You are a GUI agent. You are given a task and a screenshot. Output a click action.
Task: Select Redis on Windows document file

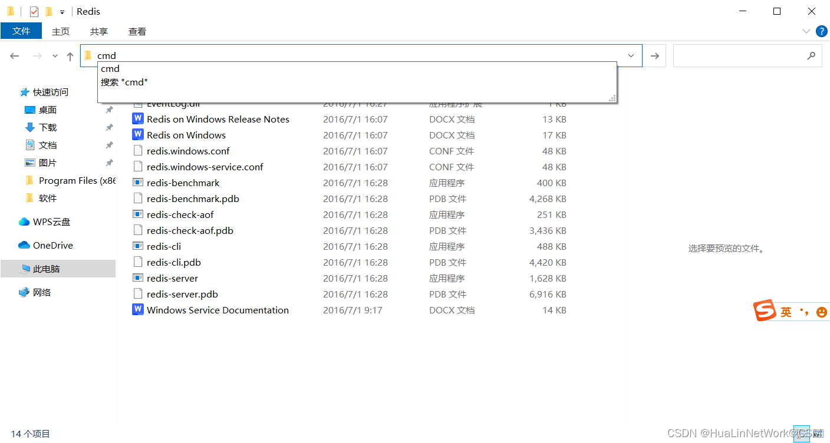point(186,135)
